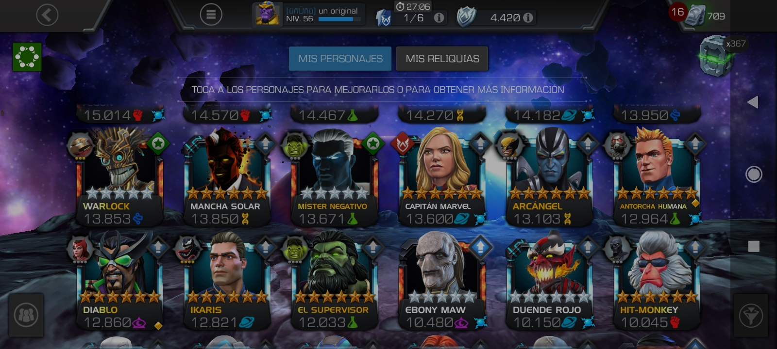The height and width of the screenshot is (349, 777).
Task: Click the level 56 XP progress bar
Action: click(340, 19)
